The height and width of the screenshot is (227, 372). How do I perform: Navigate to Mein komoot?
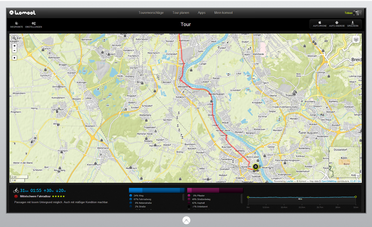(223, 13)
